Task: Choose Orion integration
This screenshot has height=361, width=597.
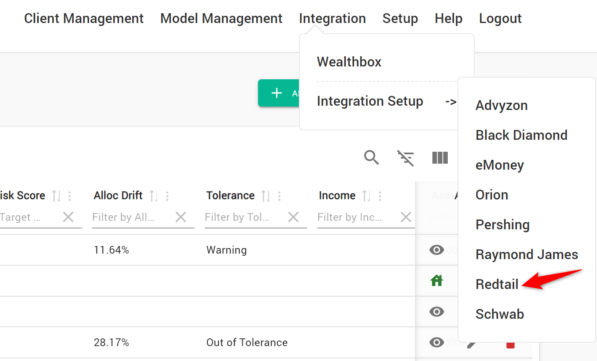Action: tap(492, 195)
